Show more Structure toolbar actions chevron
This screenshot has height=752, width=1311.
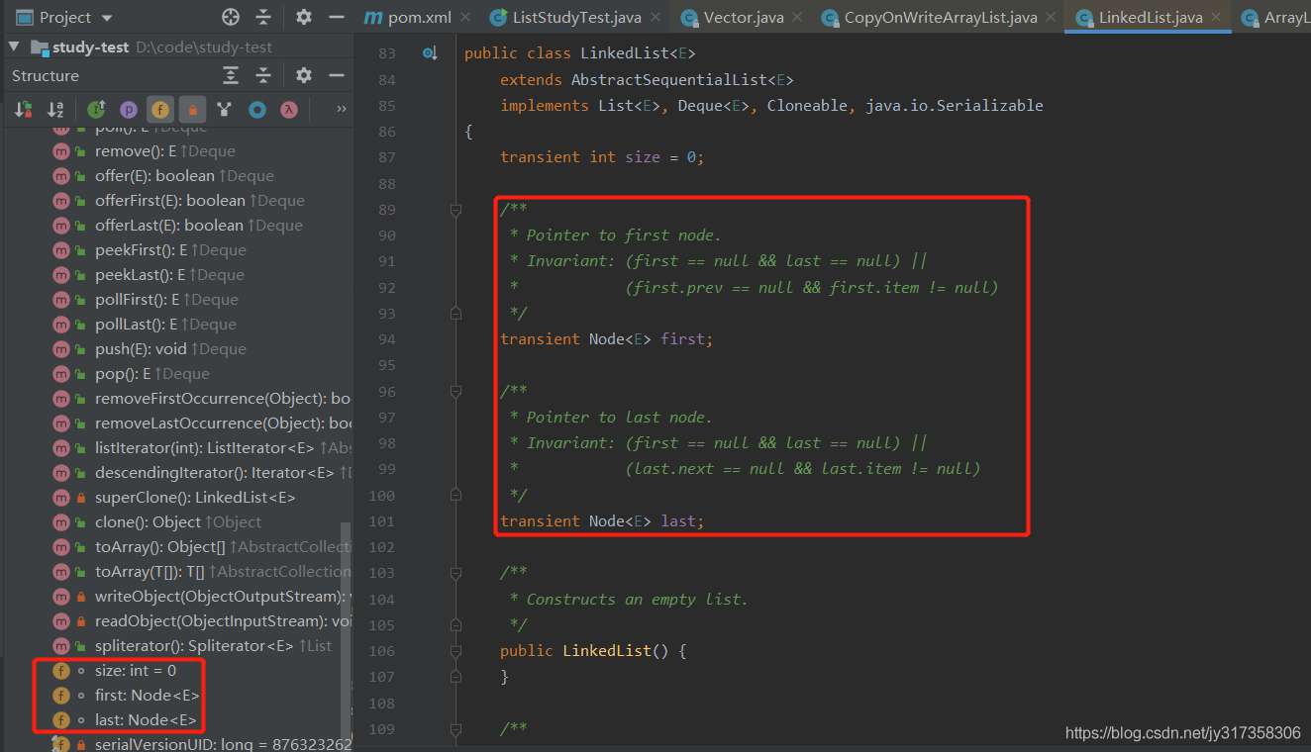coord(342,109)
